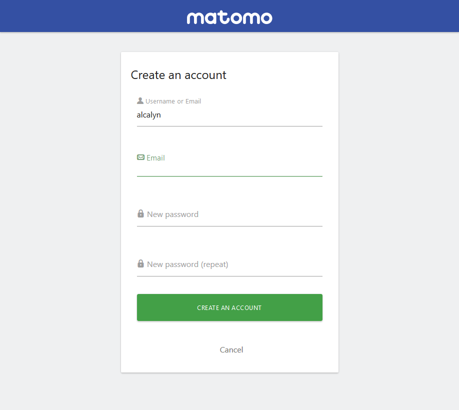Click the Cancel link

(231, 349)
